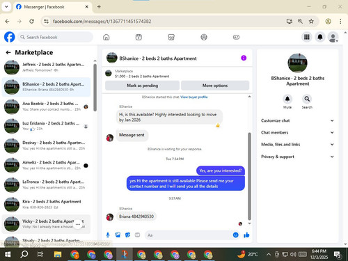Image resolution: width=348 pixels, height=261 pixels.
Task: Open Chrome three-dot menu
Action: tap(340, 22)
